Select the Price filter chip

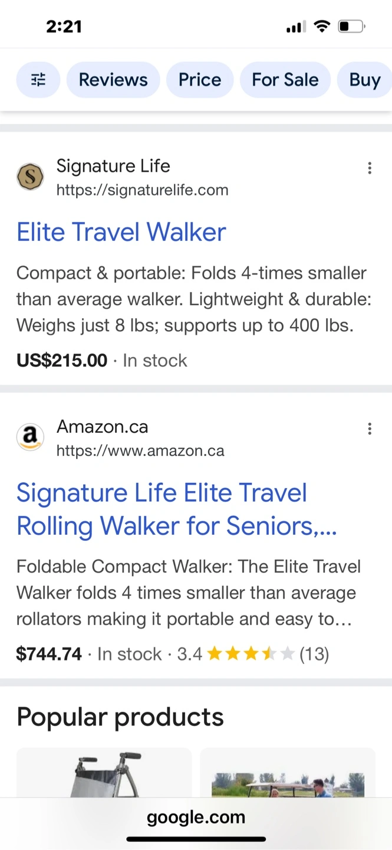(200, 80)
